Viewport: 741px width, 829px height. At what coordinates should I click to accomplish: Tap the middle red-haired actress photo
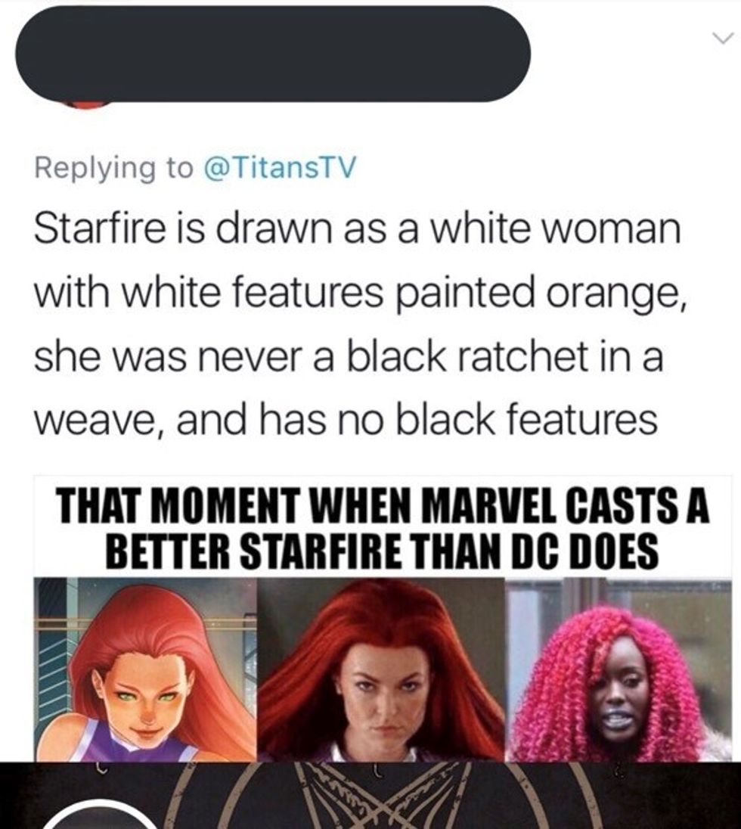coord(381,669)
